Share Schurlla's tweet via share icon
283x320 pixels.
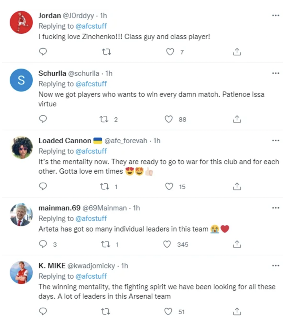coord(237,119)
